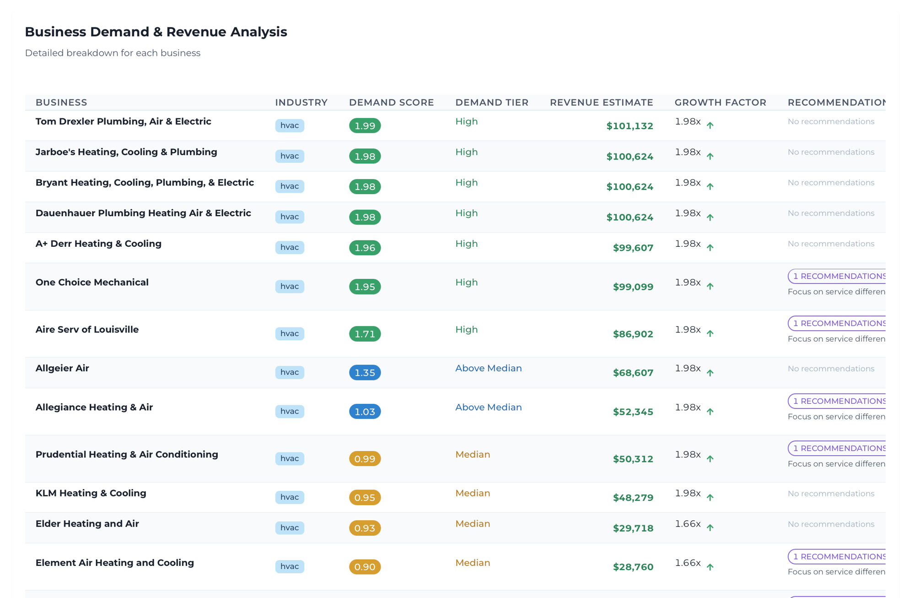Expand Element Air's 1 Recommendations pill
The image size is (915, 598).
(838, 556)
